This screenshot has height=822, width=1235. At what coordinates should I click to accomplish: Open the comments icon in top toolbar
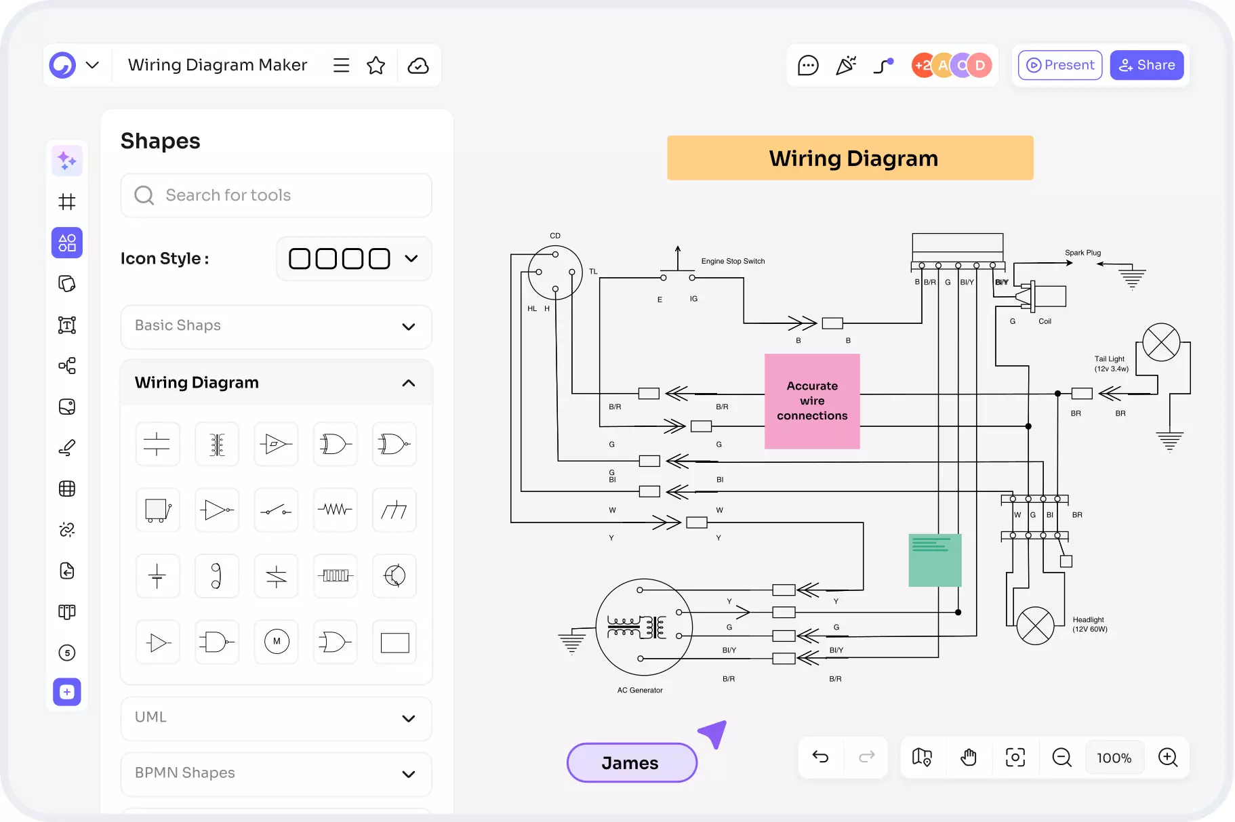tap(807, 65)
